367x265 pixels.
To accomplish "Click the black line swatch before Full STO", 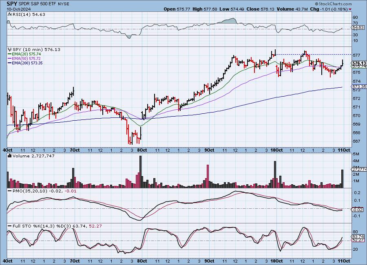I will [10, 226].
